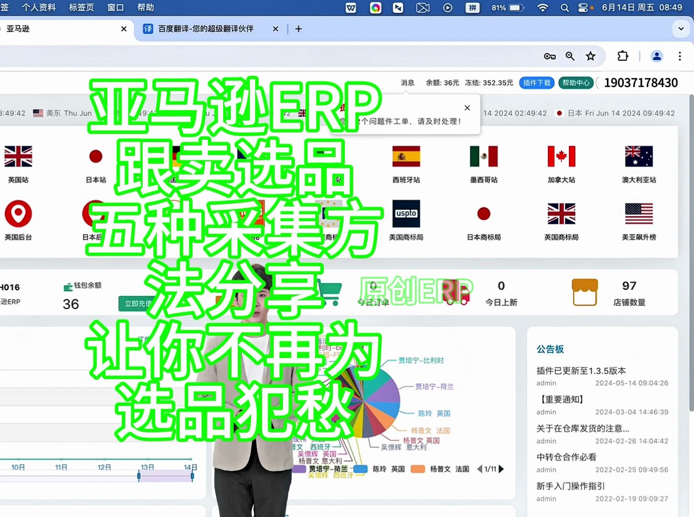Toggle 贾培宁-荷兰 purple legend swatch
This screenshot has width=694, height=517.
299,469
